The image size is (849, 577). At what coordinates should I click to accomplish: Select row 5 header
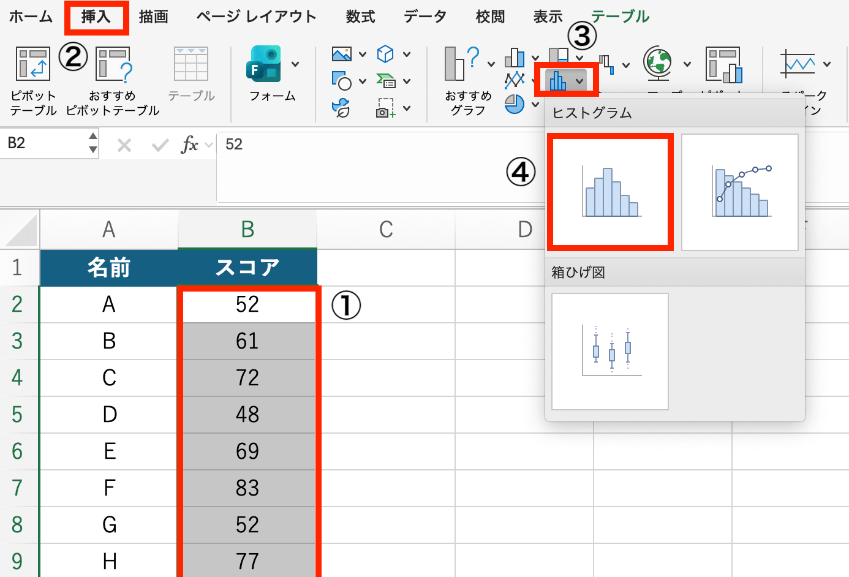[x=19, y=415]
